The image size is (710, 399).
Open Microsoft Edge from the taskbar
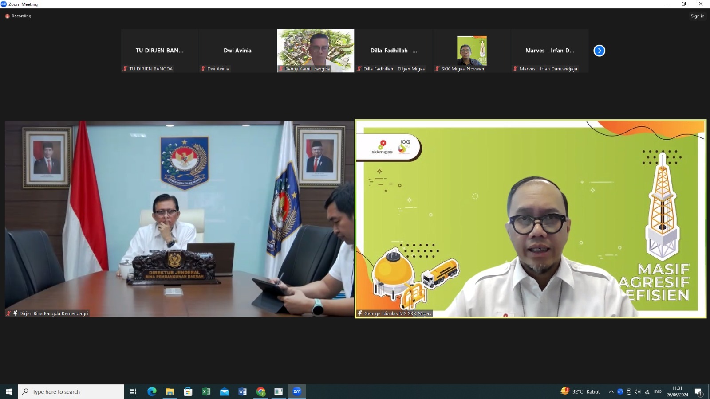tap(152, 391)
